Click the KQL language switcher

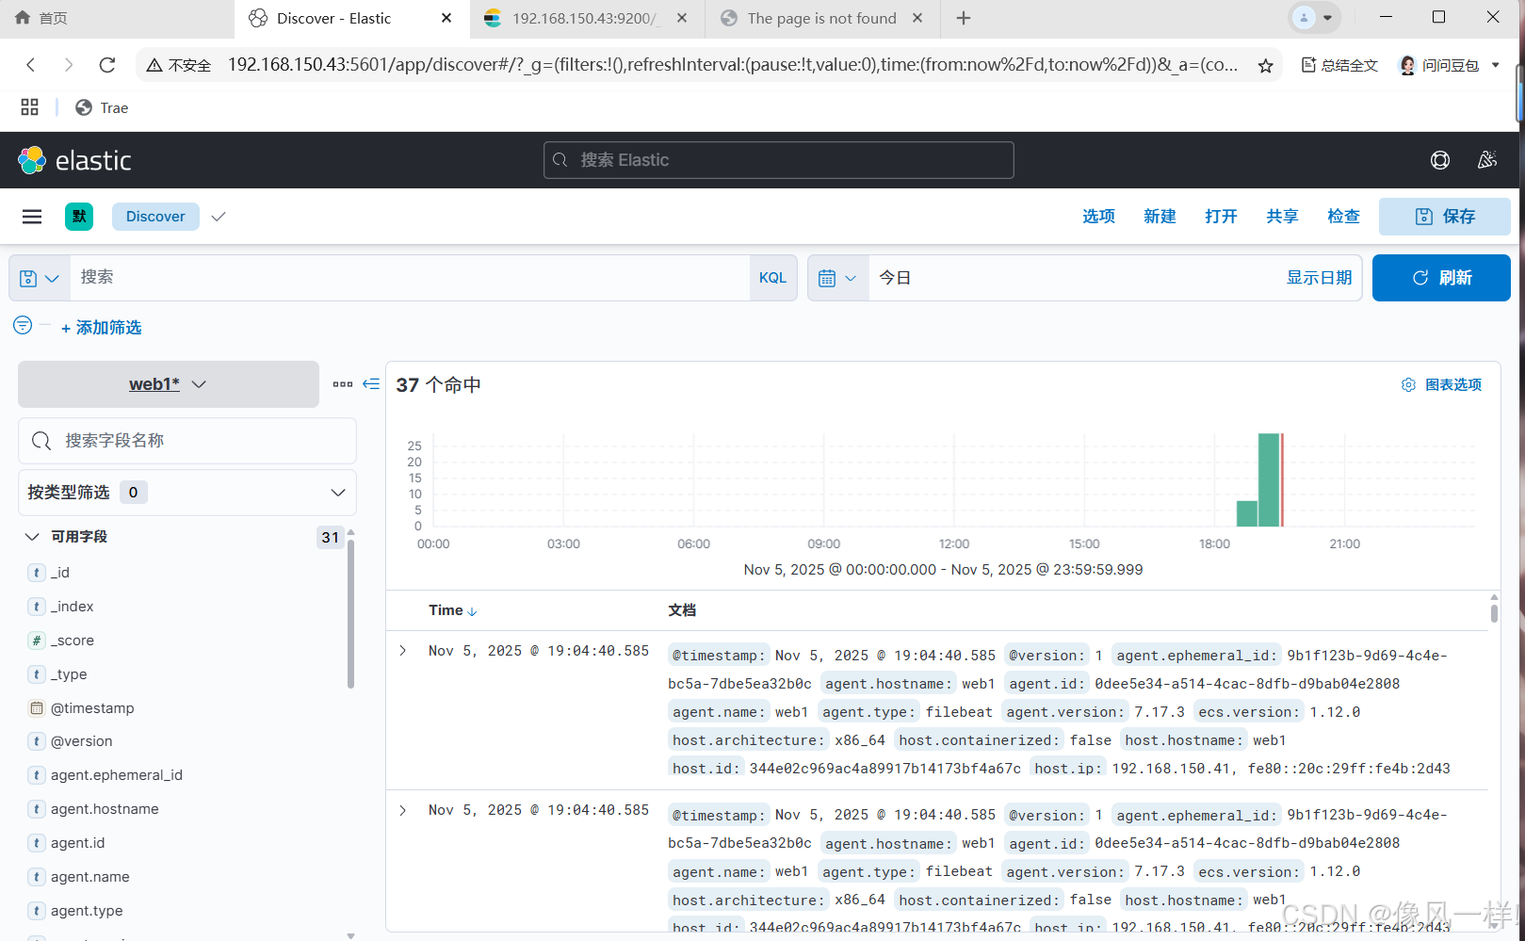[772, 278]
